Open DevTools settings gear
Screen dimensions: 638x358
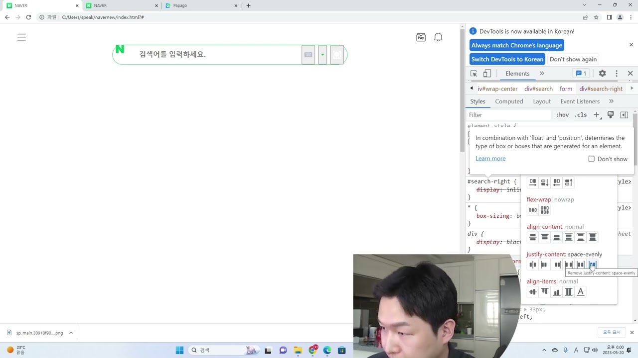click(x=603, y=74)
